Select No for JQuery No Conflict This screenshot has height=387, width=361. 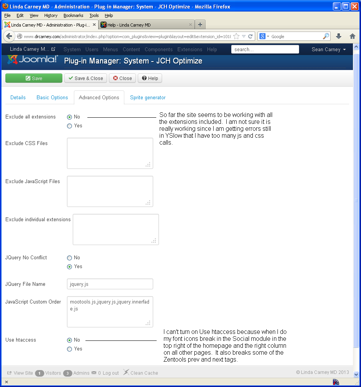pos(69,258)
